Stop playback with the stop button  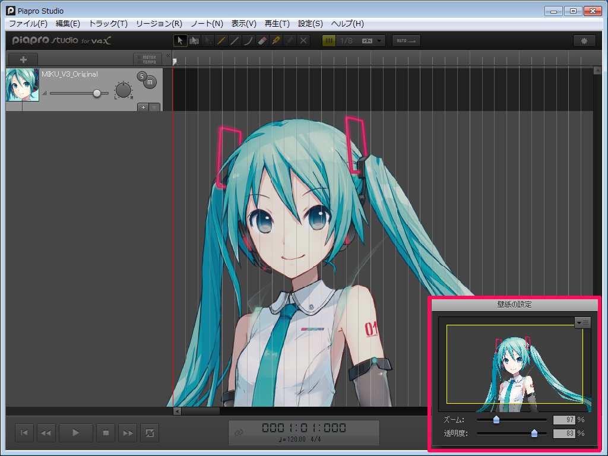coord(106,433)
